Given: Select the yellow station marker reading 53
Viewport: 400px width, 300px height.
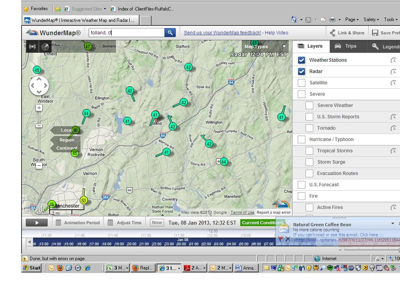Looking at the screenshot, I should pyautogui.click(x=84, y=200).
